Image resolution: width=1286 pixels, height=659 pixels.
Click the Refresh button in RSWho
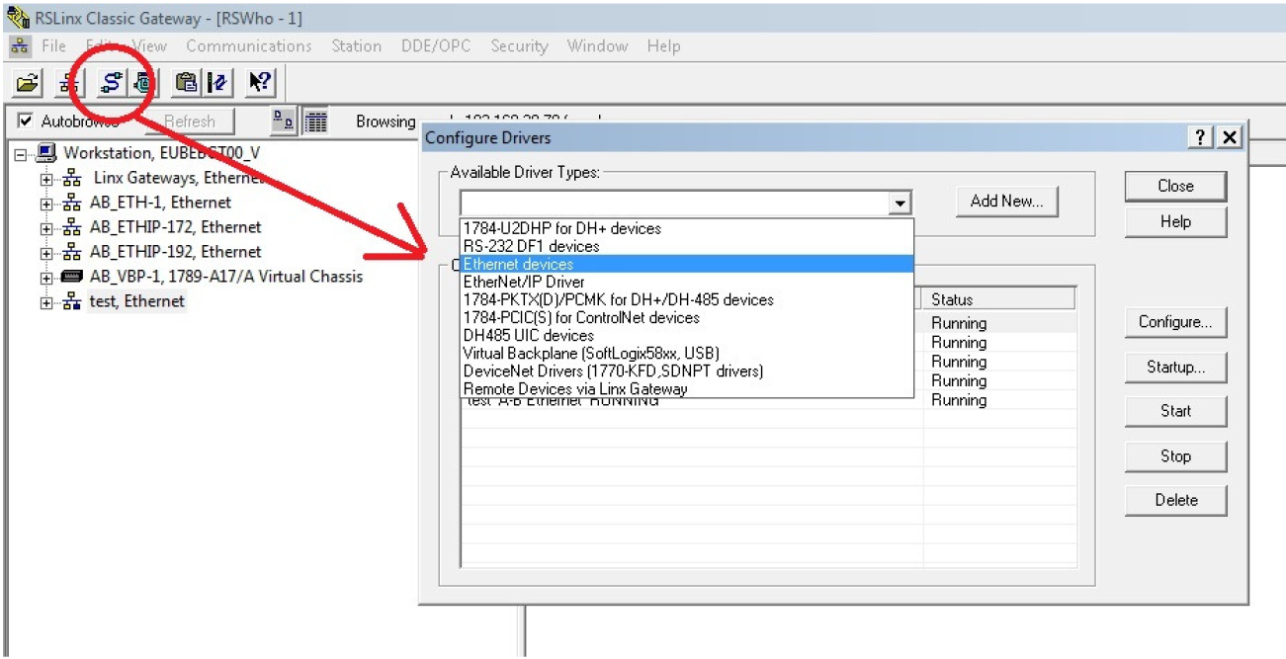point(190,122)
